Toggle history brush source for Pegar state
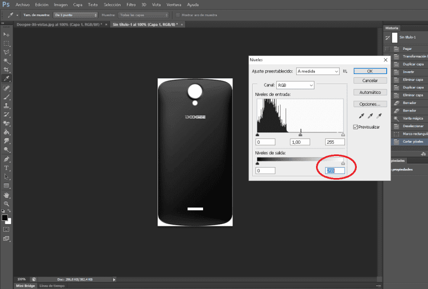Viewport: 428px width, 289px height. [387, 49]
